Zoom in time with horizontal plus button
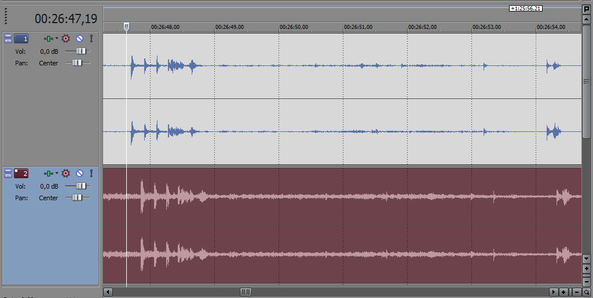The image size is (593, 298). click(563, 292)
